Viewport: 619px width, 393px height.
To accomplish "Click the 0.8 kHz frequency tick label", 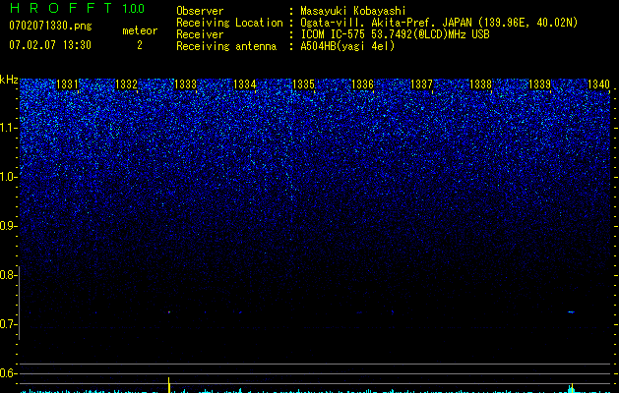I will (x=8, y=275).
